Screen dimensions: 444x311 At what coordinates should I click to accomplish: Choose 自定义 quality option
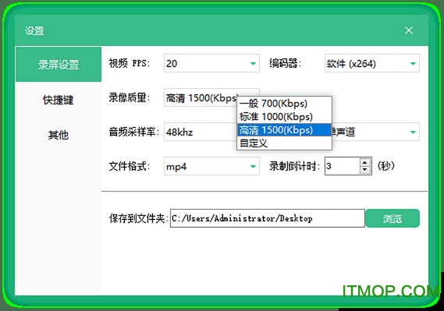tap(284, 143)
